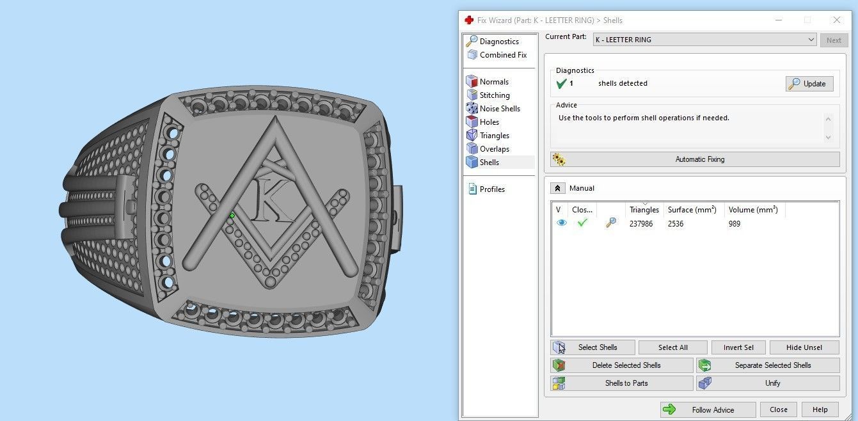Click the Next button
Screen dimensions: 858x421
834,40
